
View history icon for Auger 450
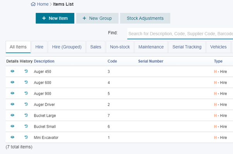(x=26, y=71)
